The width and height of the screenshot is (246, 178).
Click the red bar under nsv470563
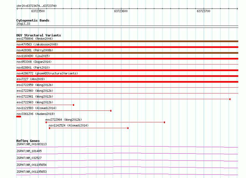127,47
